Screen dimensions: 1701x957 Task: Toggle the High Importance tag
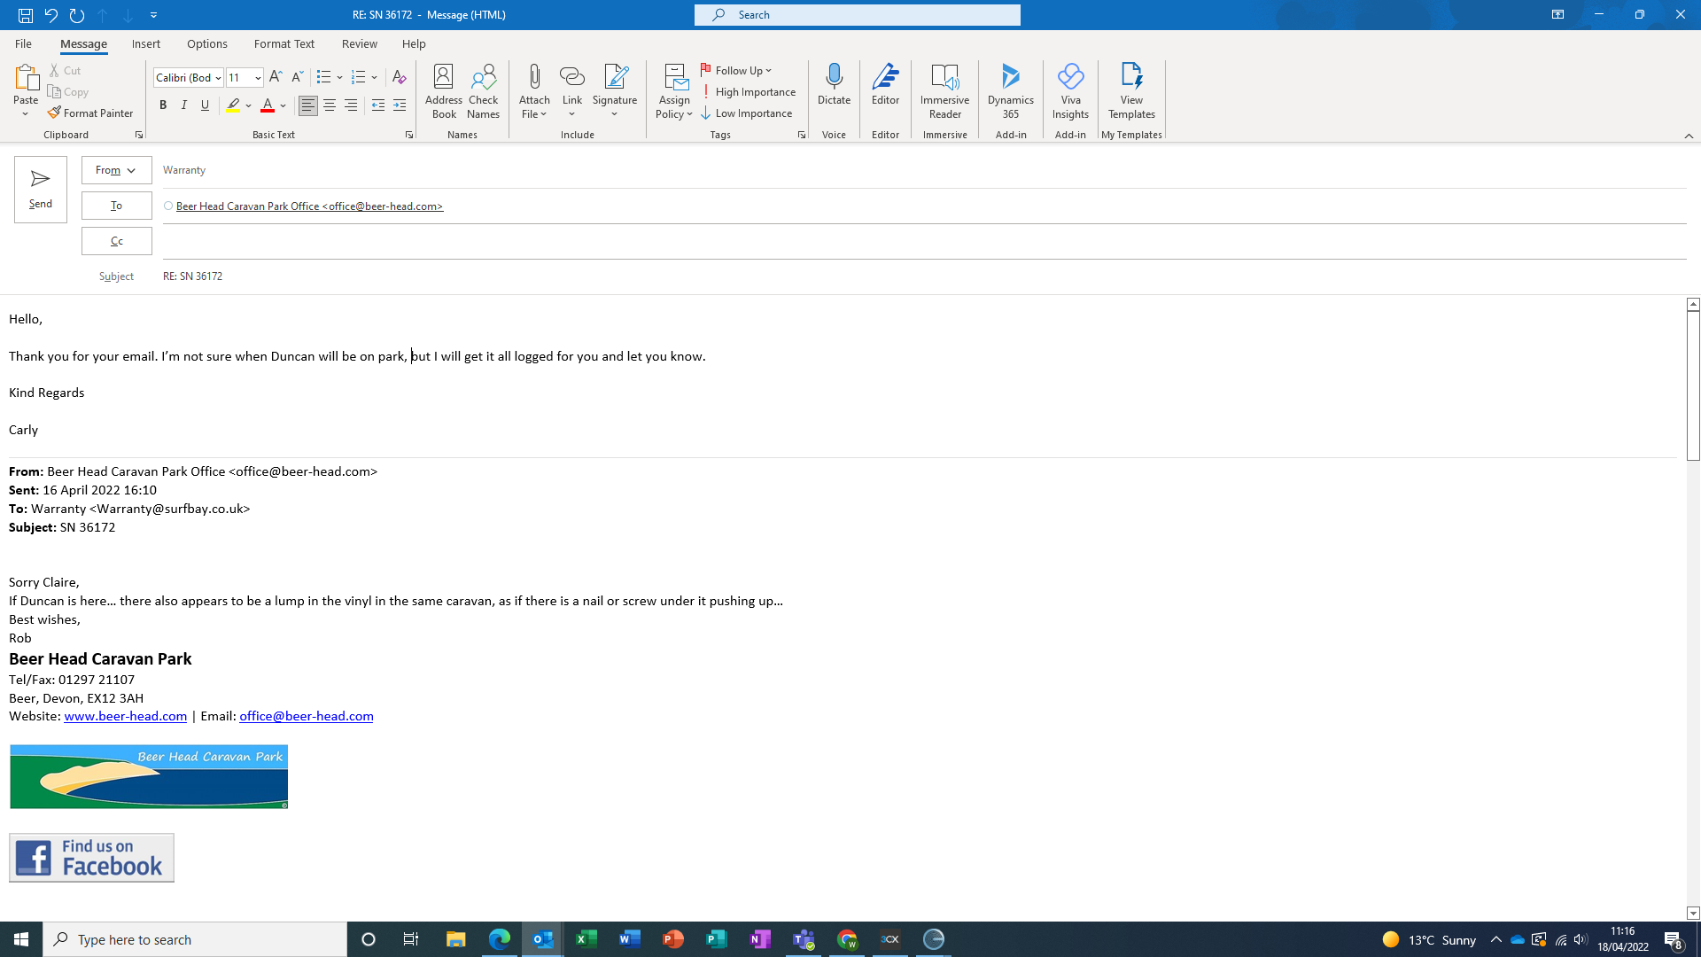click(749, 92)
